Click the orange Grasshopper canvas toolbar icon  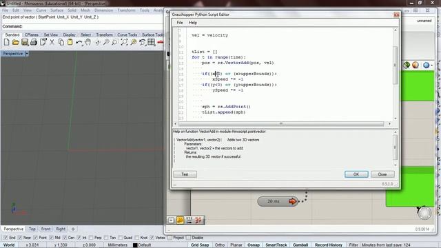(x=180, y=220)
